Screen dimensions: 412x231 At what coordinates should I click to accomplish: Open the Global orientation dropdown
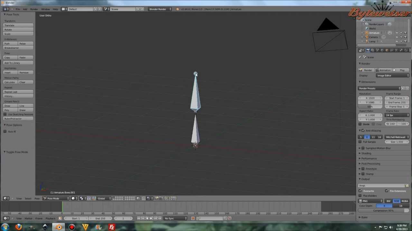104,198
